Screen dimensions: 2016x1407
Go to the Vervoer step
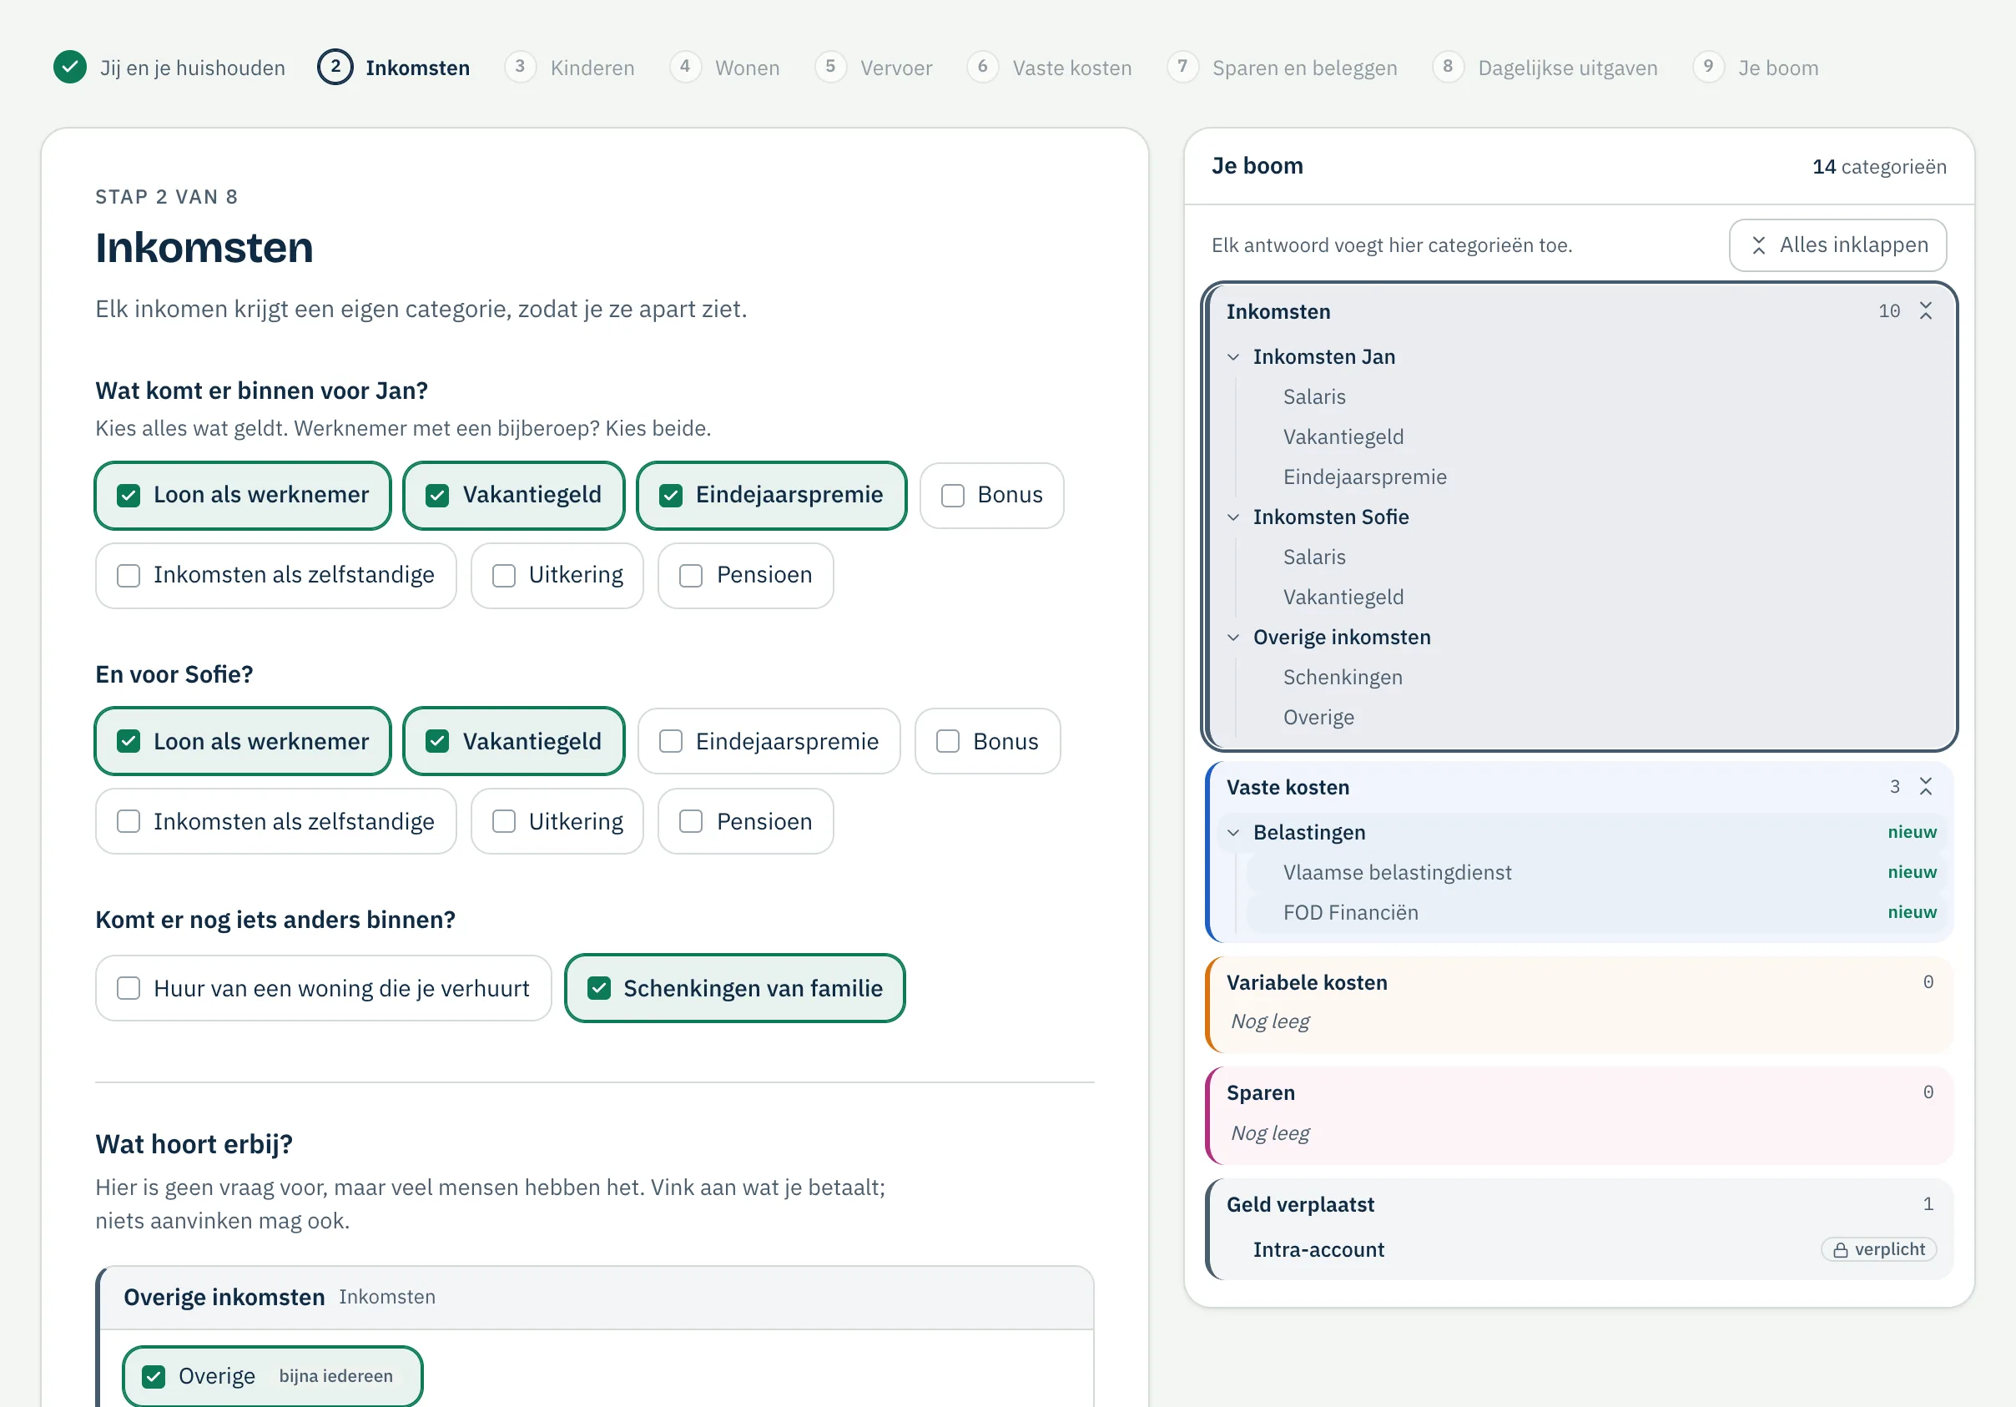874,68
